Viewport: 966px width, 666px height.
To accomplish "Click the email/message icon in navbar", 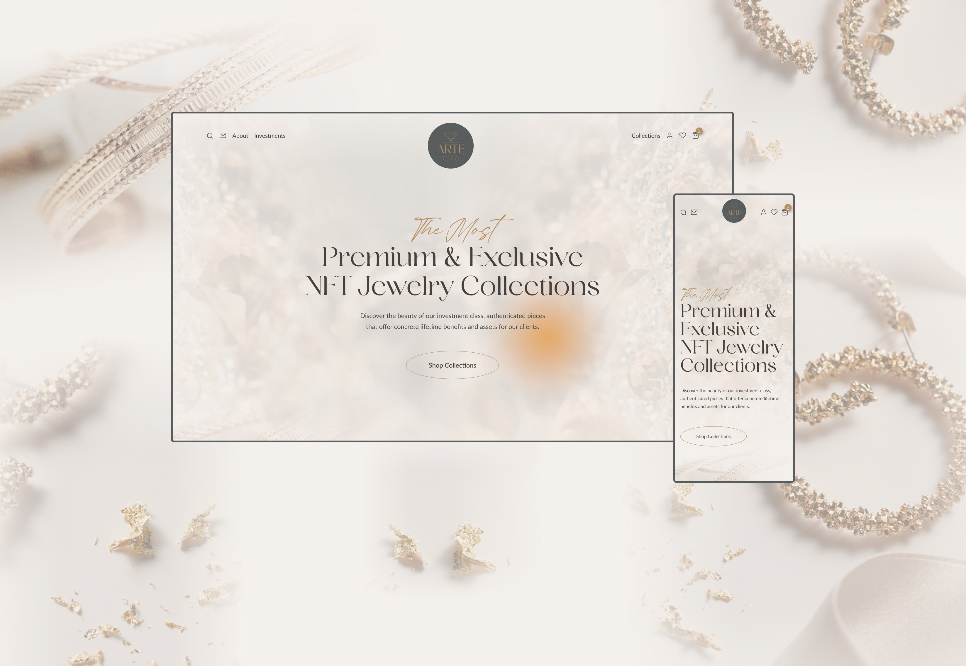I will (x=223, y=135).
